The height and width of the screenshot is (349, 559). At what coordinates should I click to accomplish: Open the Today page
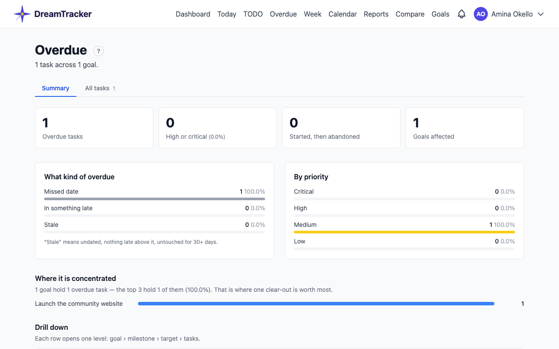coord(227,14)
